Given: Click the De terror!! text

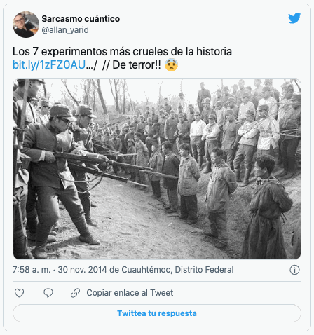Looking at the screenshot, I should [137, 65].
